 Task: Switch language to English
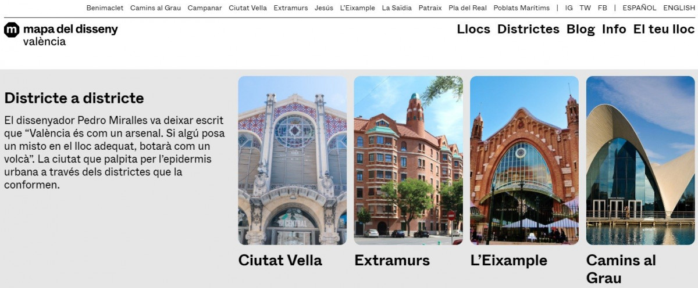click(679, 8)
